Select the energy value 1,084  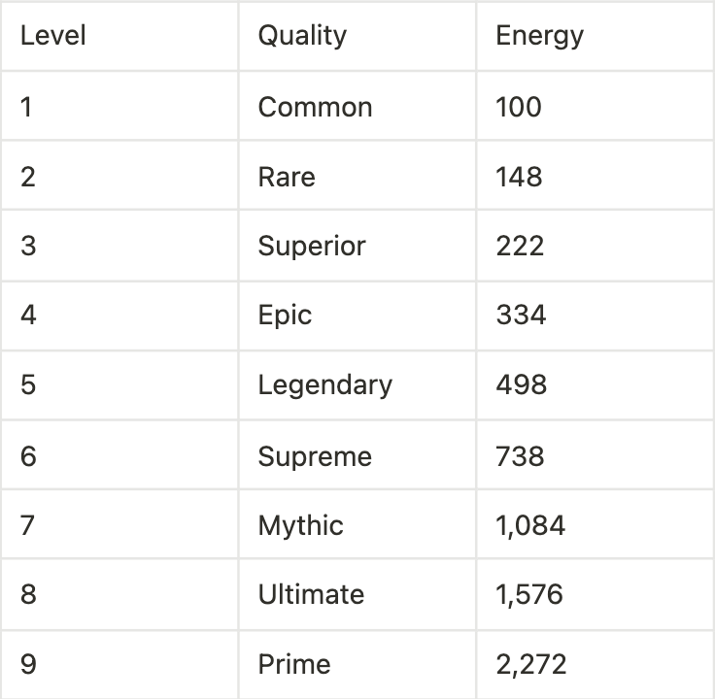click(530, 526)
